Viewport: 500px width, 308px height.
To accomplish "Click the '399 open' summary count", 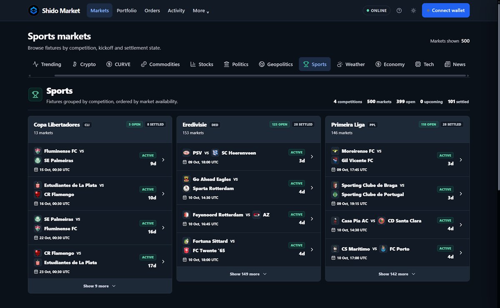I will click(x=406, y=102).
